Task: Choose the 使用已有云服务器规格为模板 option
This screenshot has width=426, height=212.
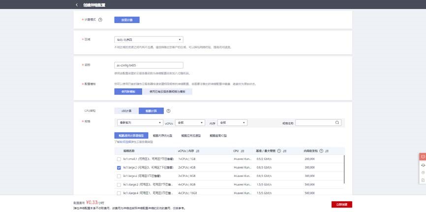Action: pyautogui.click(x=167, y=92)
